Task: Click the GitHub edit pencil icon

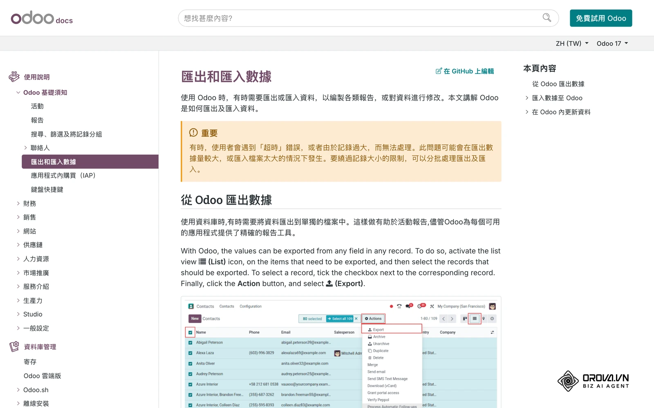Action: (439, 71)
